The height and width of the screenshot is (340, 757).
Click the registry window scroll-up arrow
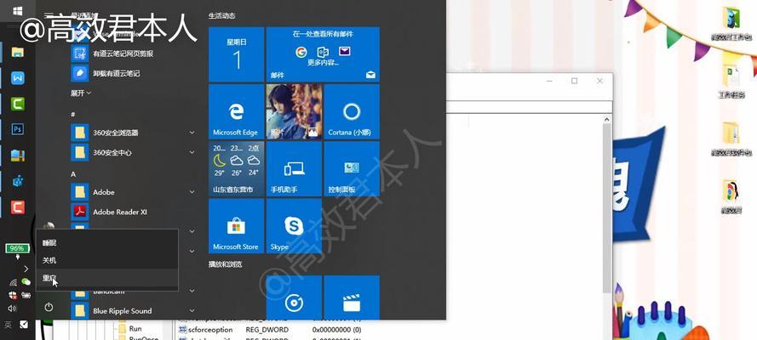pyautogui.click(x=607, y=118)
